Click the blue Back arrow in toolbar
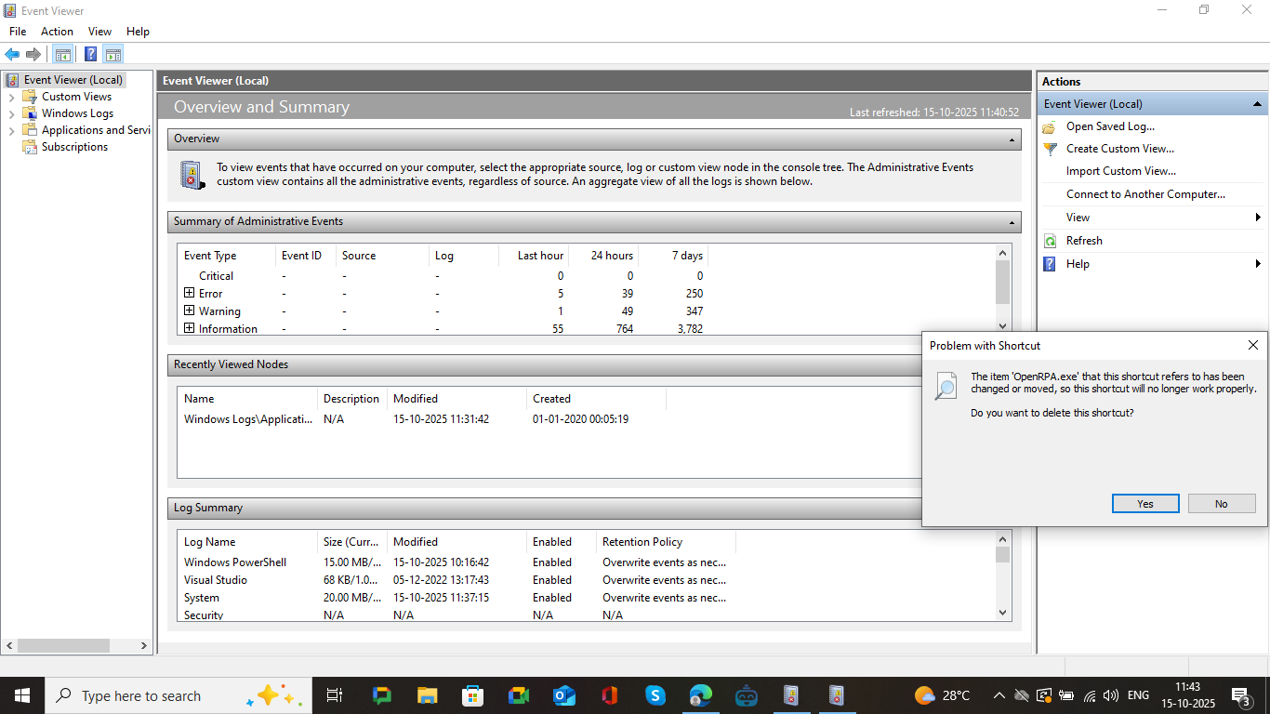Image resolution: width=1270 pixels, height=714 pixels. click(12, 54)
